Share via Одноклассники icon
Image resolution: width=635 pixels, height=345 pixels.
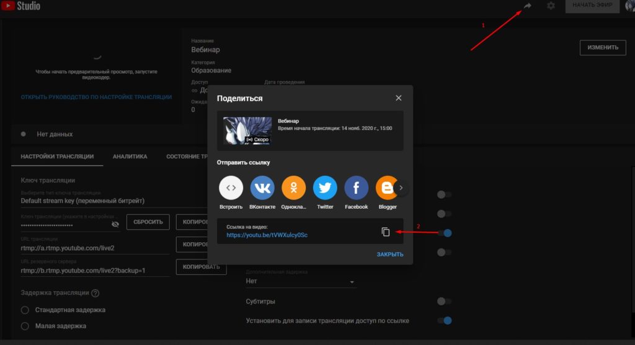coord(293,188)
